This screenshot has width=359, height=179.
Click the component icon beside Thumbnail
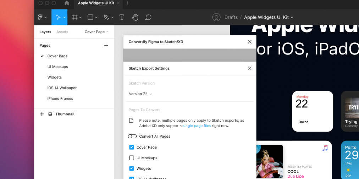point(50,114)
